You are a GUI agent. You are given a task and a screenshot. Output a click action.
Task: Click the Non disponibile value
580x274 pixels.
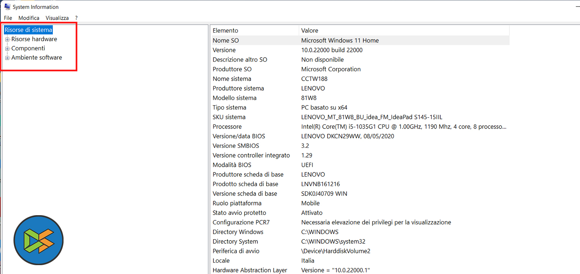click(x=323, y=60)
